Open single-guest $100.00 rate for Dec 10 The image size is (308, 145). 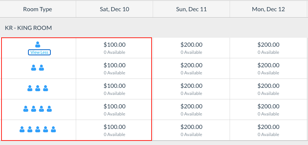pos(115,48)
